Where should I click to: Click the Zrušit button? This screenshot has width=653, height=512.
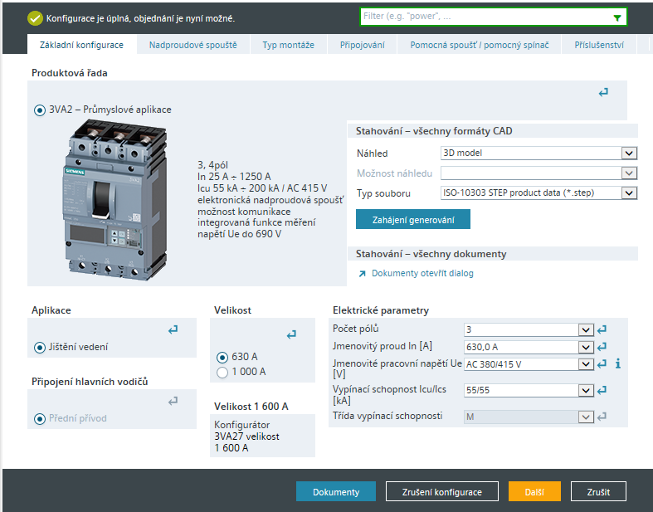coord(598,491)
